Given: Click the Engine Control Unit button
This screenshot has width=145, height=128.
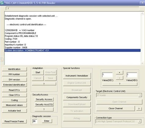Looking at the screenshot, I should click(77, 83).
